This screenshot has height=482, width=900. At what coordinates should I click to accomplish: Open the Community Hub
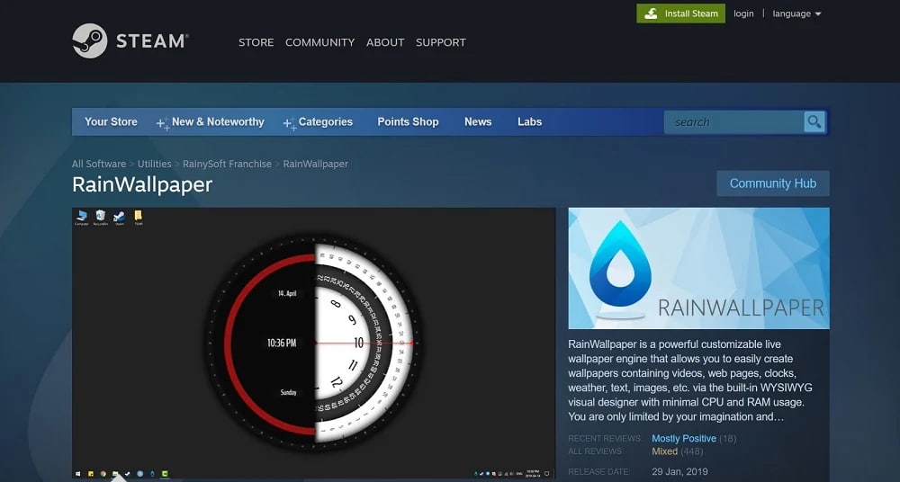pos(772,183)
